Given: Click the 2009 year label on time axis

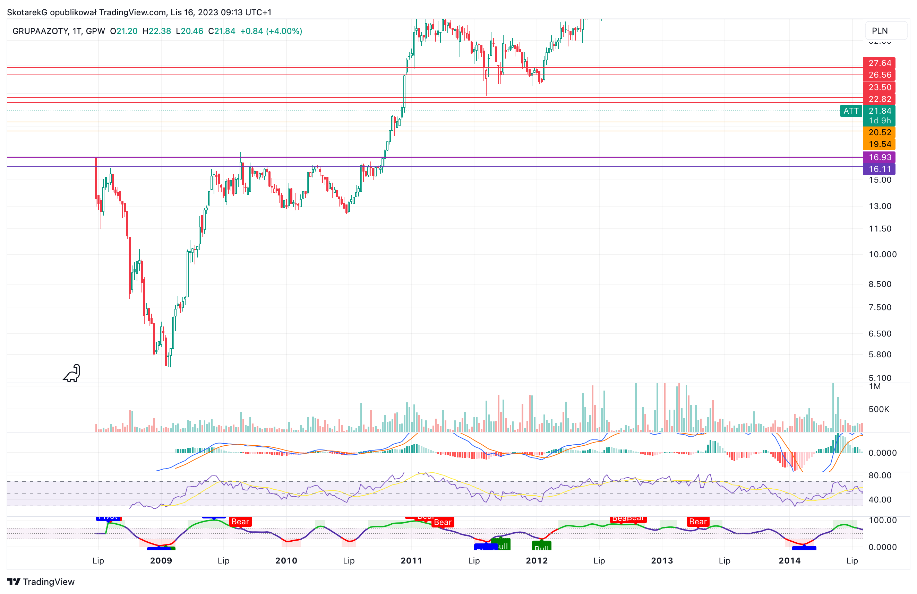Looking at the screenshot, I should [161, 560].
